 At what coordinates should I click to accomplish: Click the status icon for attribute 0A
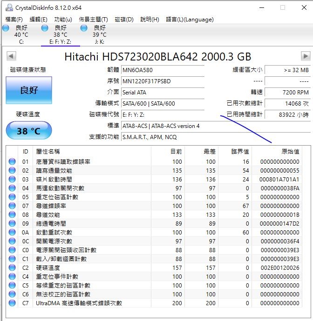[12, 232]
